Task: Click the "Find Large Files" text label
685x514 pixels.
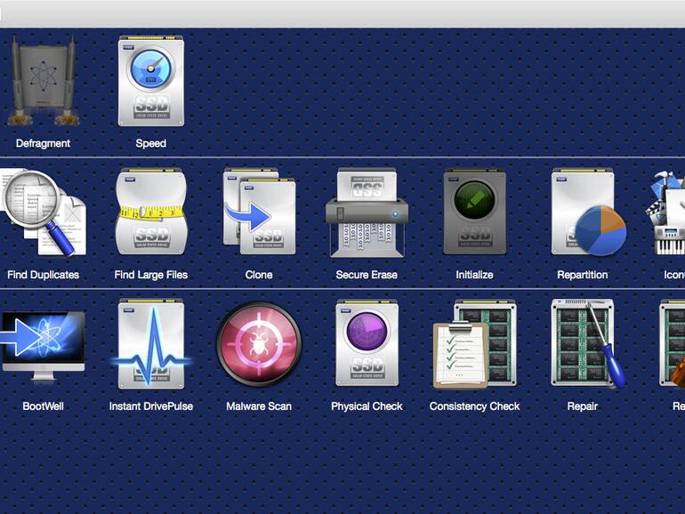Action: [150, 275]
